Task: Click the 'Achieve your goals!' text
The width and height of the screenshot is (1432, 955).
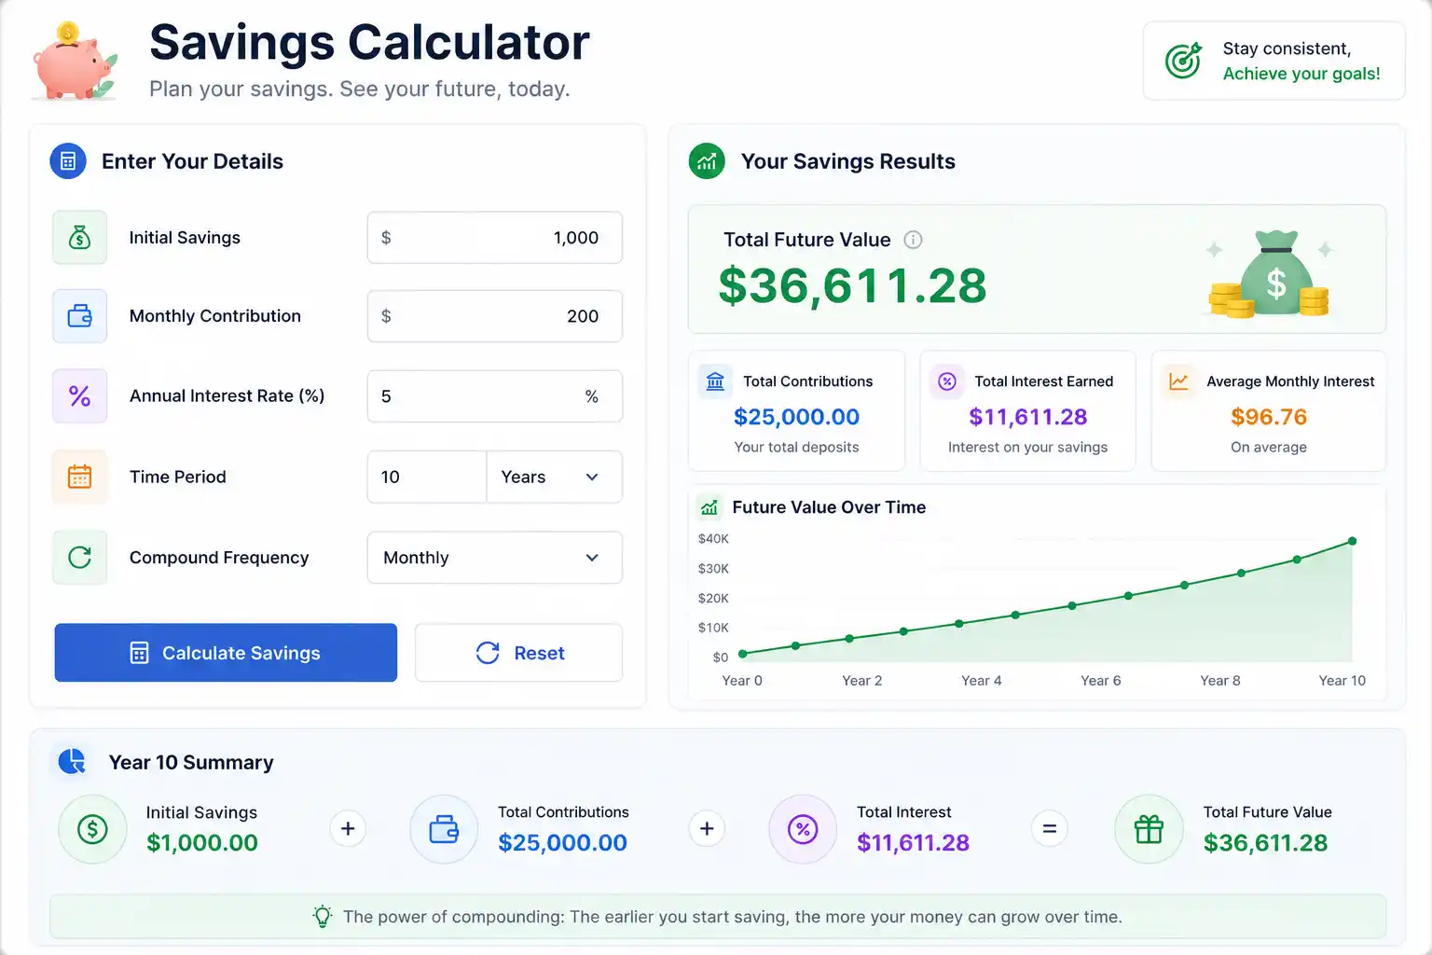Action: point(1301,74)
